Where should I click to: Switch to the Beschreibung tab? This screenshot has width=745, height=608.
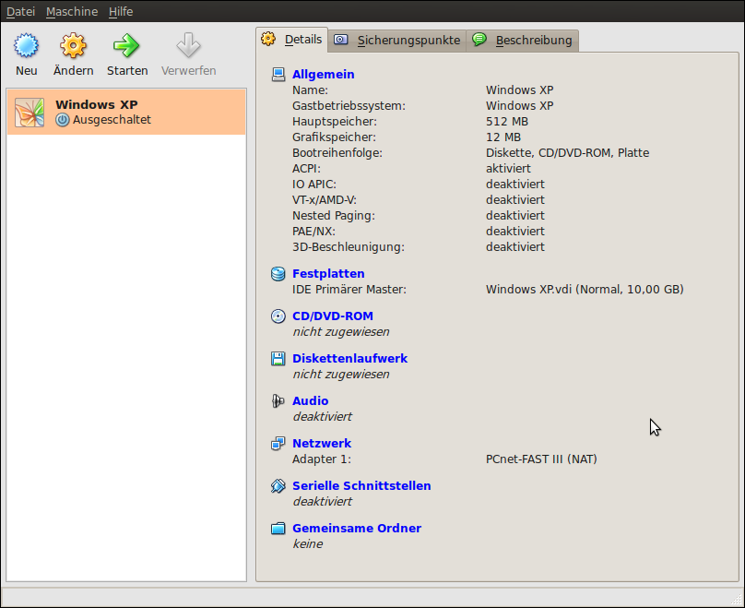523,40
